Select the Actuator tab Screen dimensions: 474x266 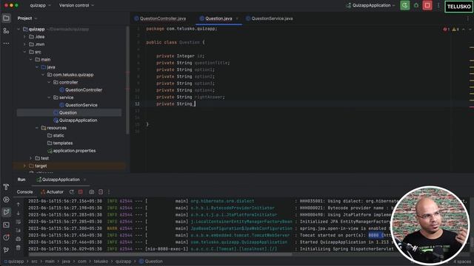(x=52, y=192)
